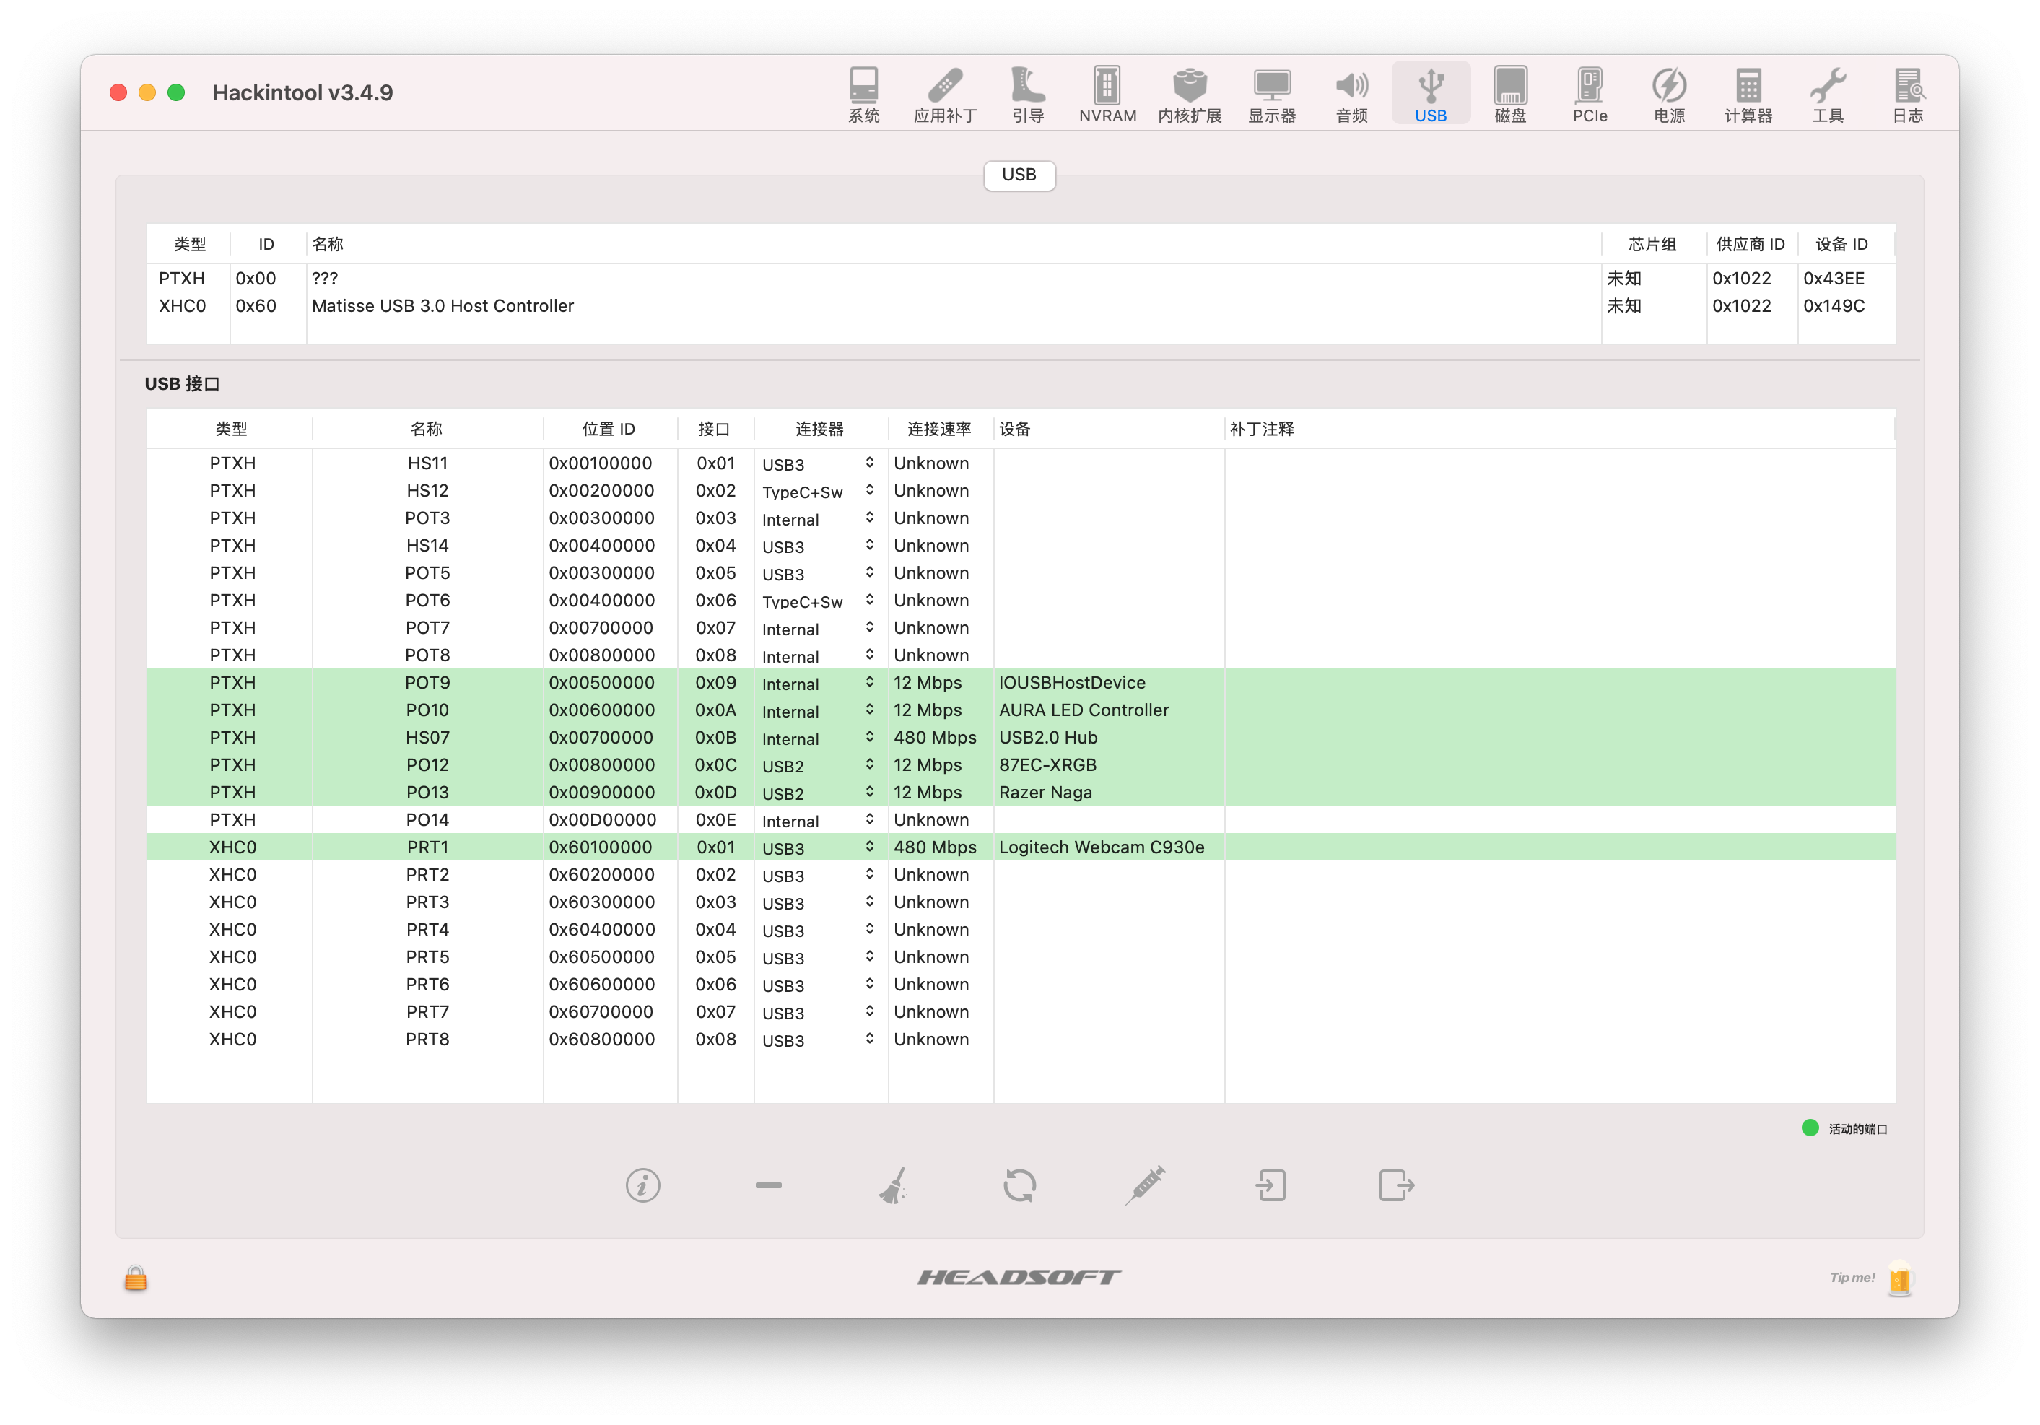
Task: Click the Tip me beer icon
Action: 1900,1278
